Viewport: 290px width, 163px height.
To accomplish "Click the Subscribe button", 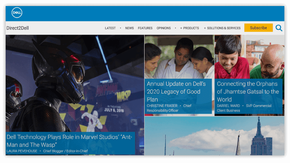I will [x=258, y=28].
